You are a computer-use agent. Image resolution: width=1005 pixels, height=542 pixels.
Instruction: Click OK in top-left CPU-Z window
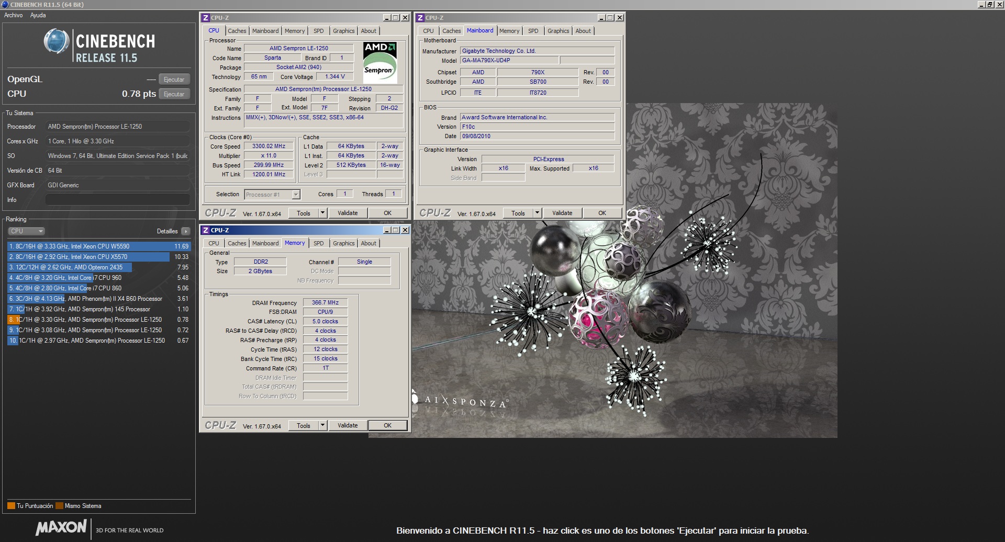click(387, 213)
